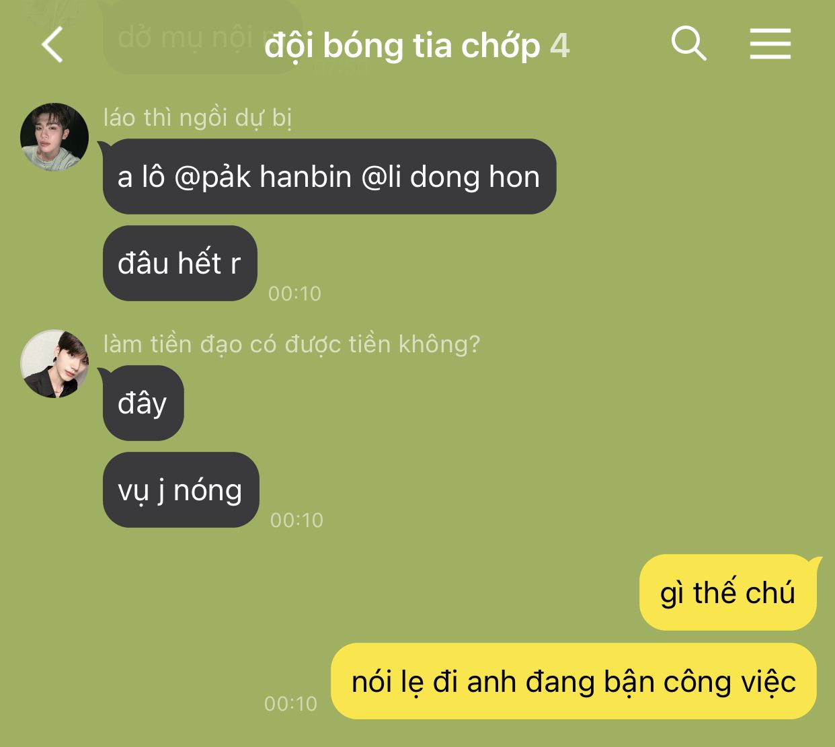Open avatar of làm tiền đạo sender

tap(54, 364)
